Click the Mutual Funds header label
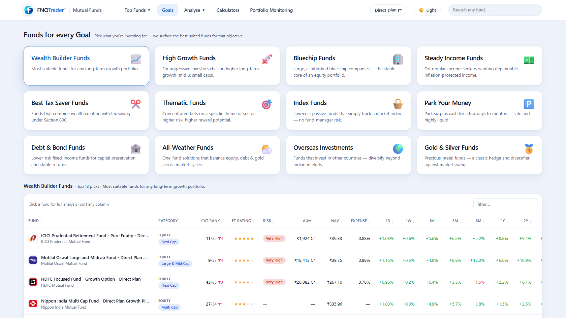The image size is (566, 318). point(87,10)
